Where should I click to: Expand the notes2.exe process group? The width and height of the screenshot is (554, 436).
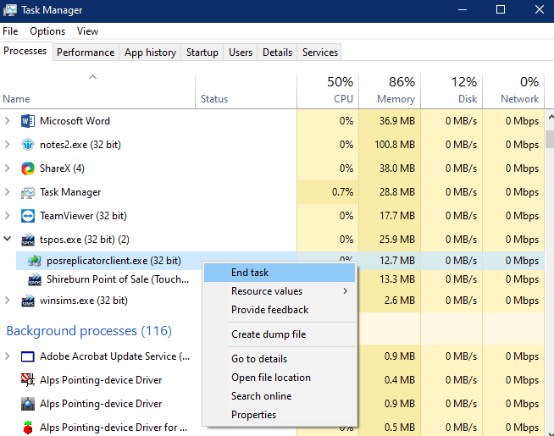(7, 145)
